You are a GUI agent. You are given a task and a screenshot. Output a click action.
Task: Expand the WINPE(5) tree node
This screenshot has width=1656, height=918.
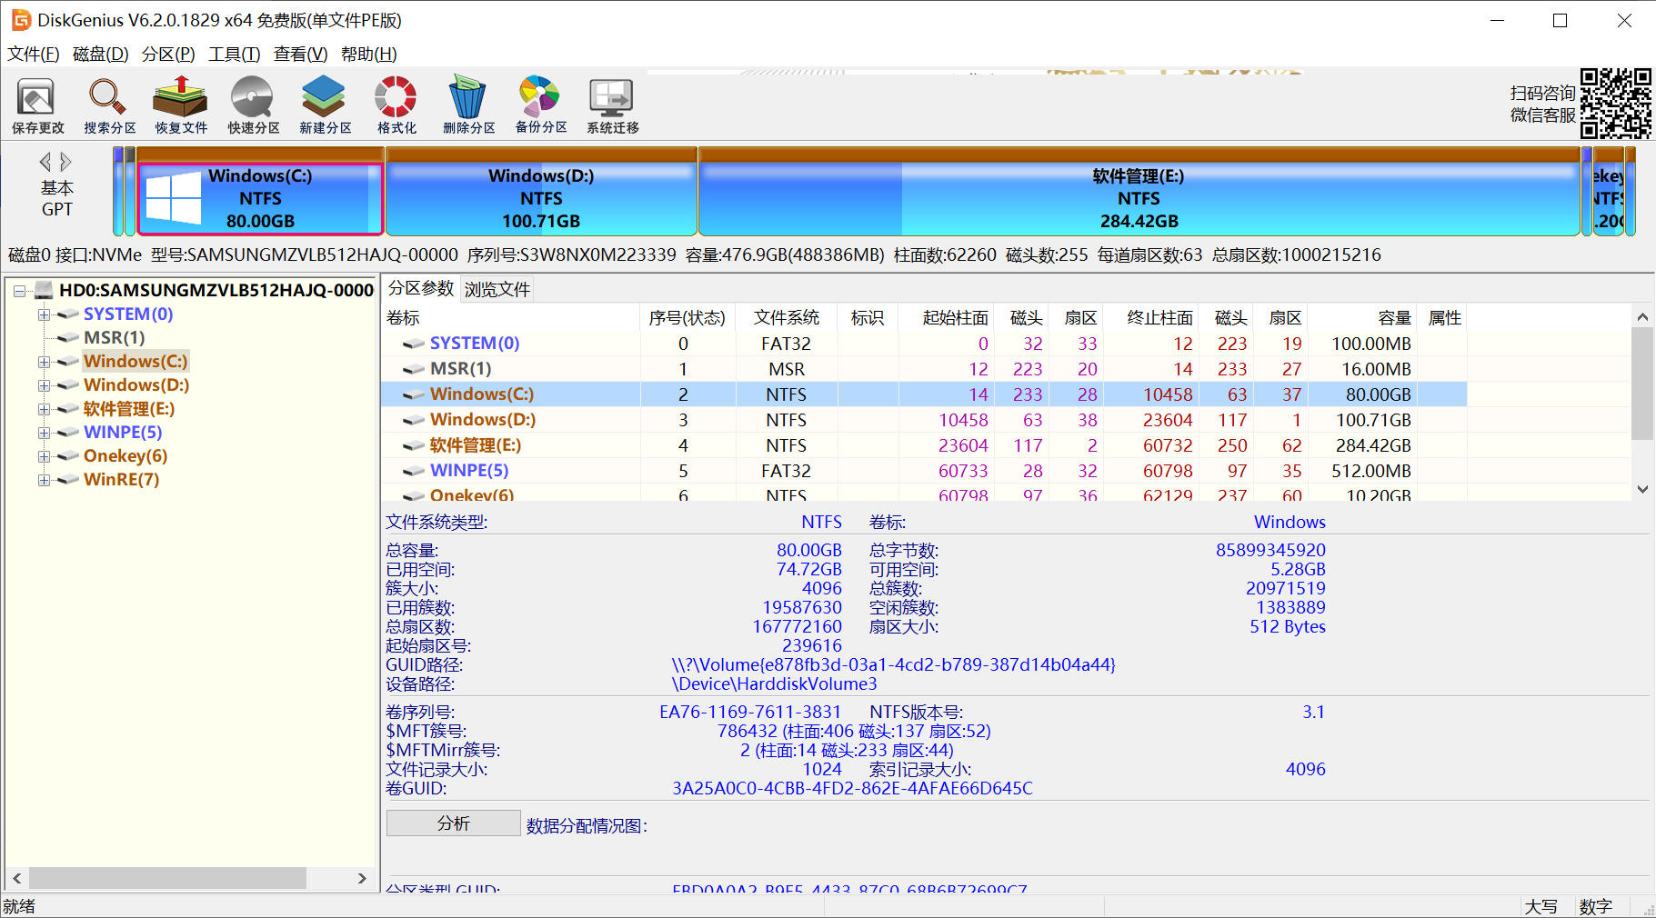(44, 433)
